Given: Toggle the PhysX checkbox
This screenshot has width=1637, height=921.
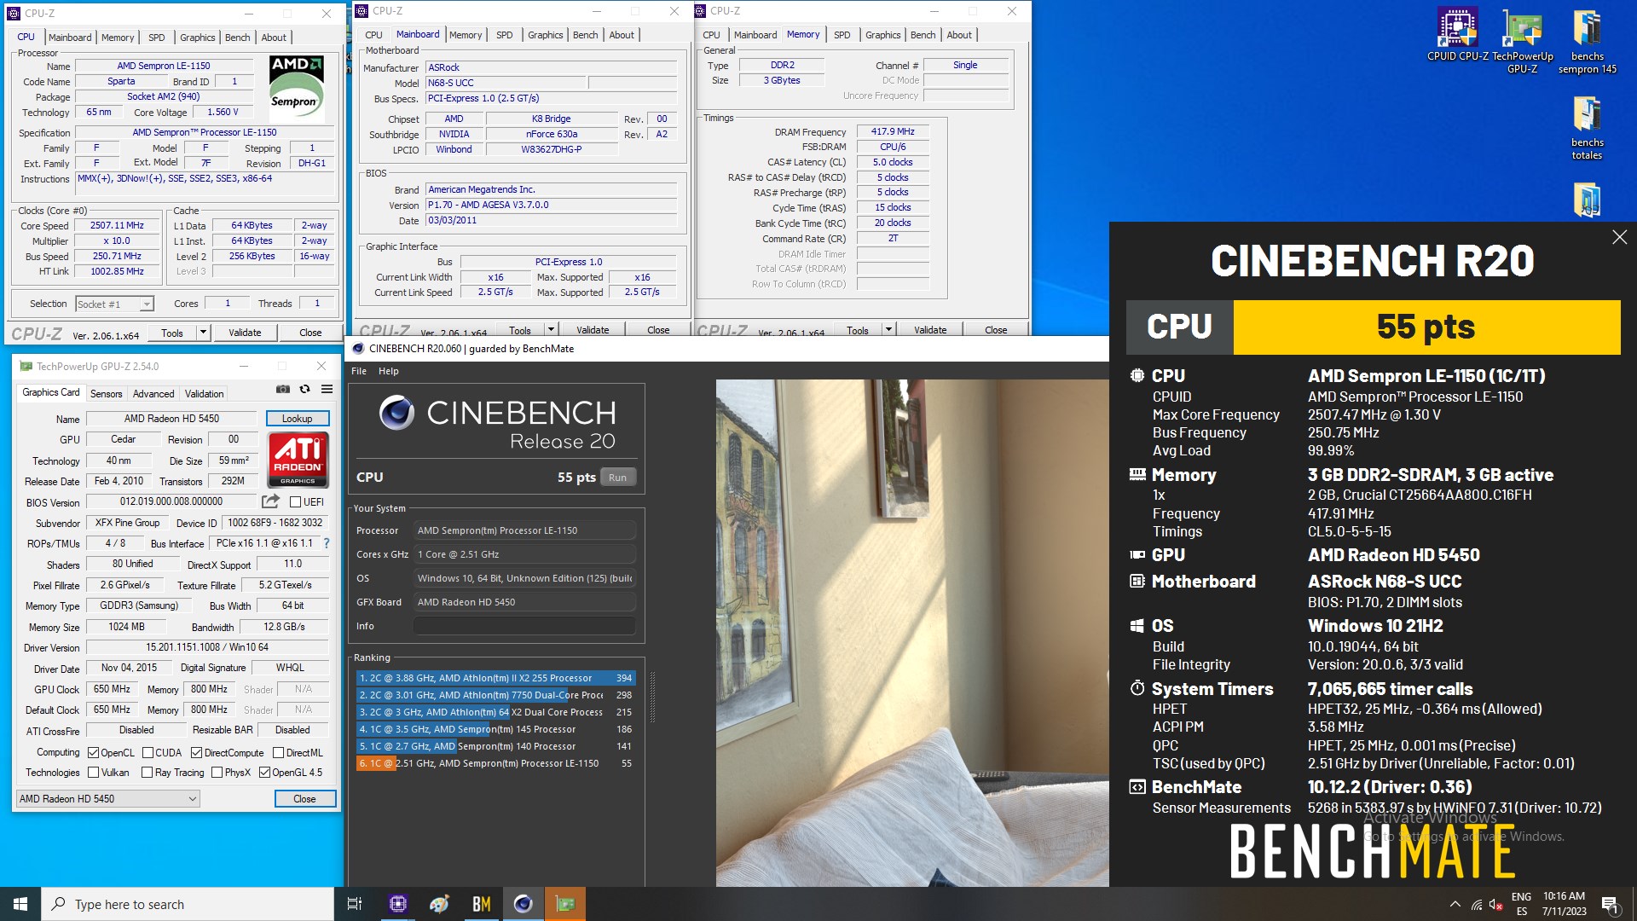Looking at the screenshot, I should point(217,773).
